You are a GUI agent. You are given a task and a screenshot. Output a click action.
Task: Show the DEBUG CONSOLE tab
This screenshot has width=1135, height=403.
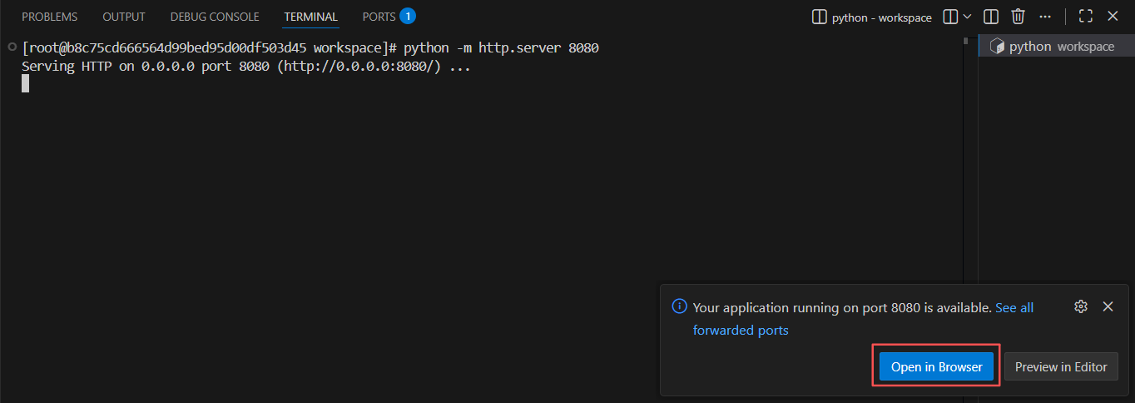point(215,17)
